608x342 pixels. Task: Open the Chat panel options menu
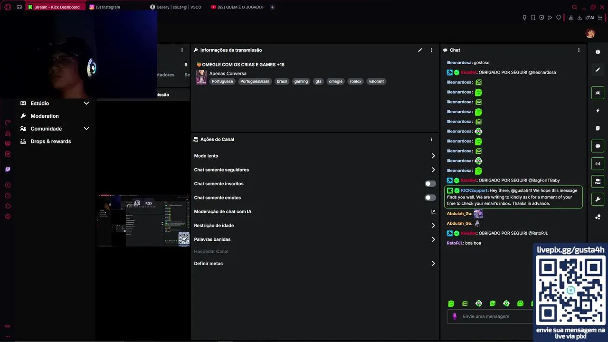(x=579, y=50)
